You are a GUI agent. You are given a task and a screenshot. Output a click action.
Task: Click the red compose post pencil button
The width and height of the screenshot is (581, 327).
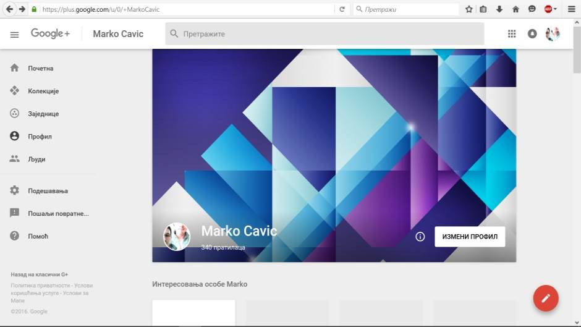(546, 299)
